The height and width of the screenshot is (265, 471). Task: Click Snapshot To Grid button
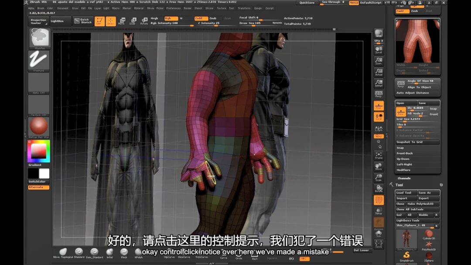click(417, 142)
